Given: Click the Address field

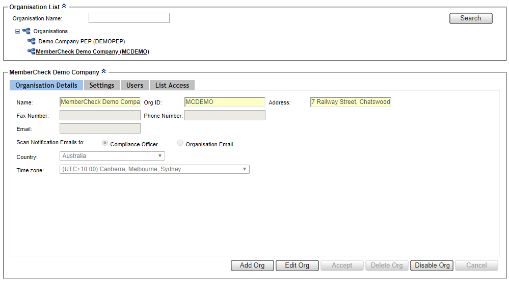Looking at the screenshot, I should 351,102.
